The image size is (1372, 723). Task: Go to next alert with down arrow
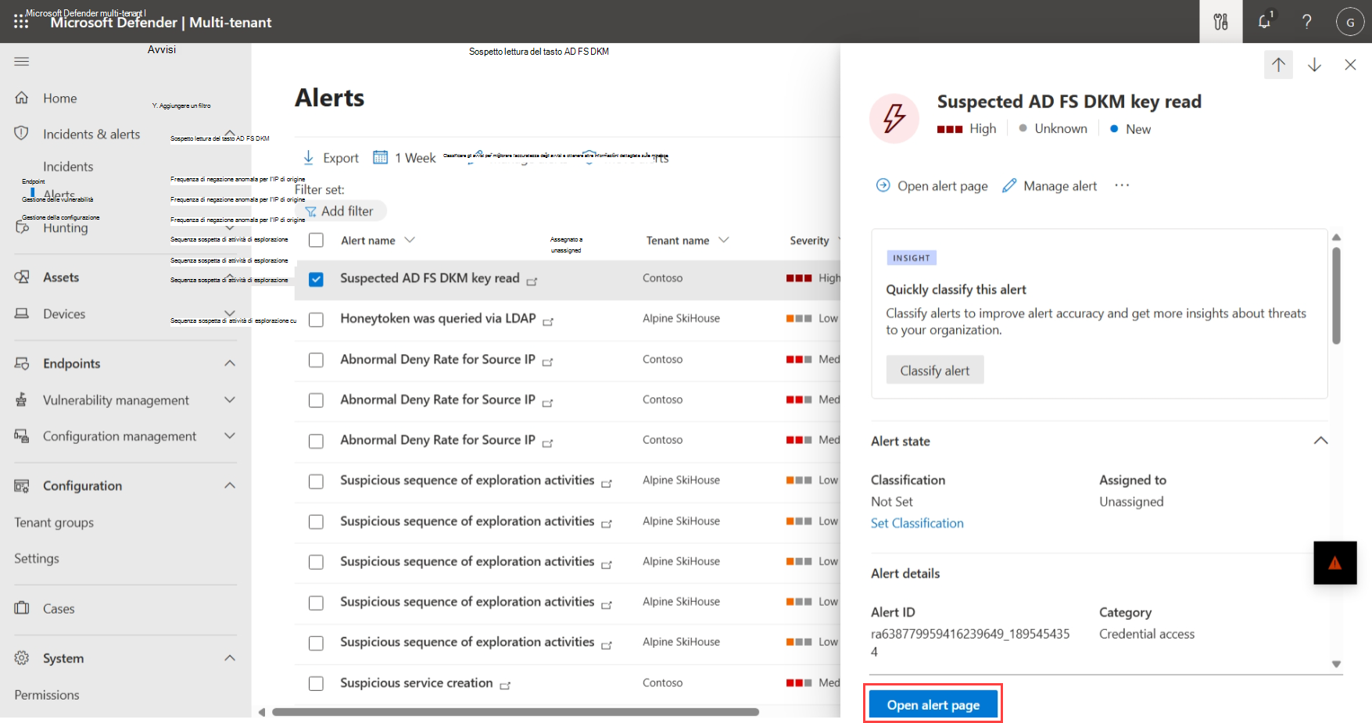(1315, 65)
